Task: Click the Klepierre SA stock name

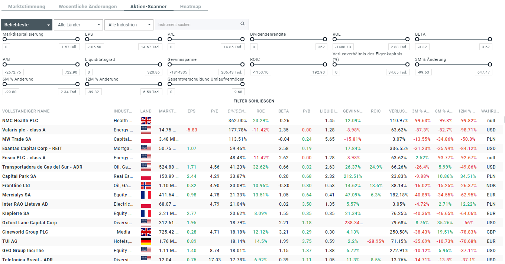Action: (x=16, y=214)
